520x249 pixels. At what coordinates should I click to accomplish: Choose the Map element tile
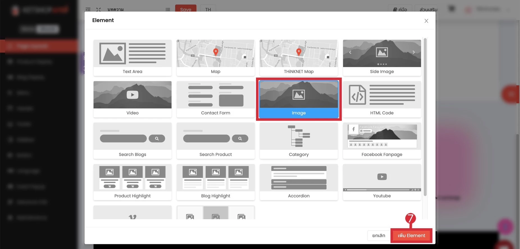215,58
